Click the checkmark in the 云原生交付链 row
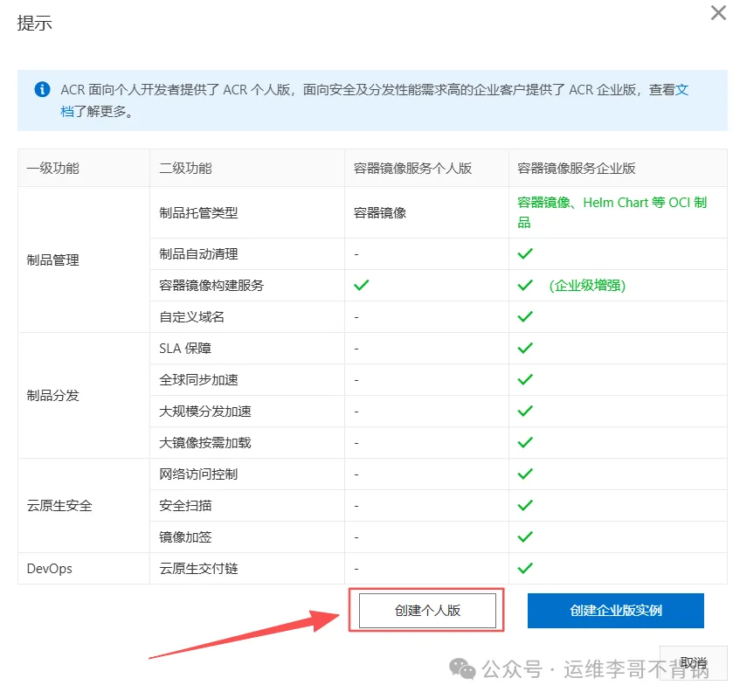 coord(525,568)
